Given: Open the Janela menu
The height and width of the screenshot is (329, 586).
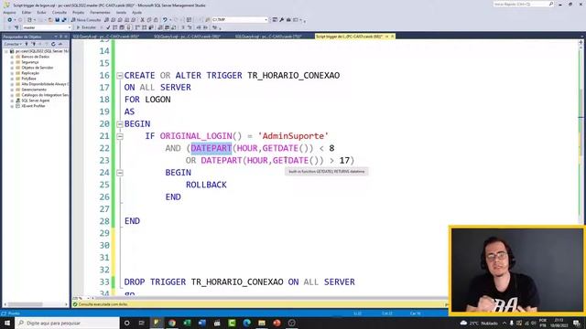Looking at the screenshot, I should (121, 12).
